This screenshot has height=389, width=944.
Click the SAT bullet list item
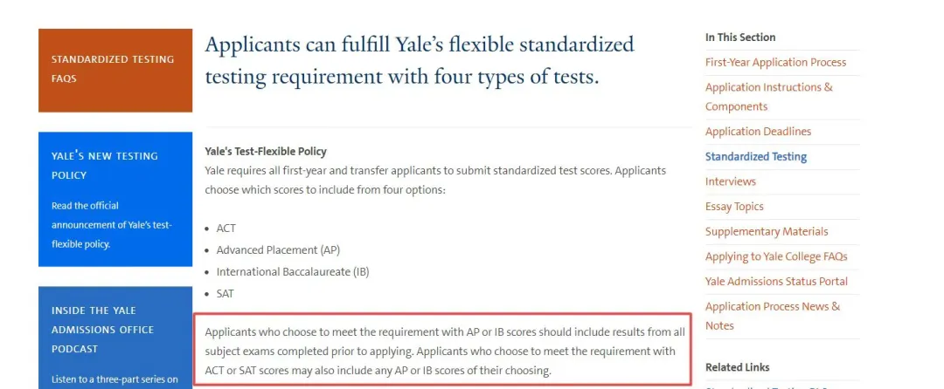[226, 294]
